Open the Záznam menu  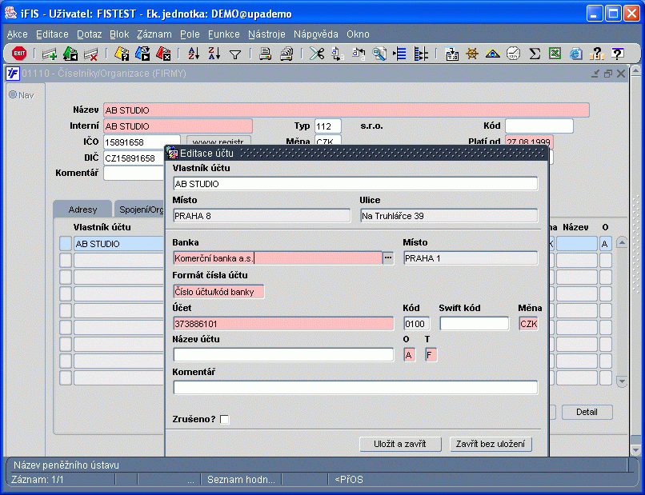[x=154, y=34]
